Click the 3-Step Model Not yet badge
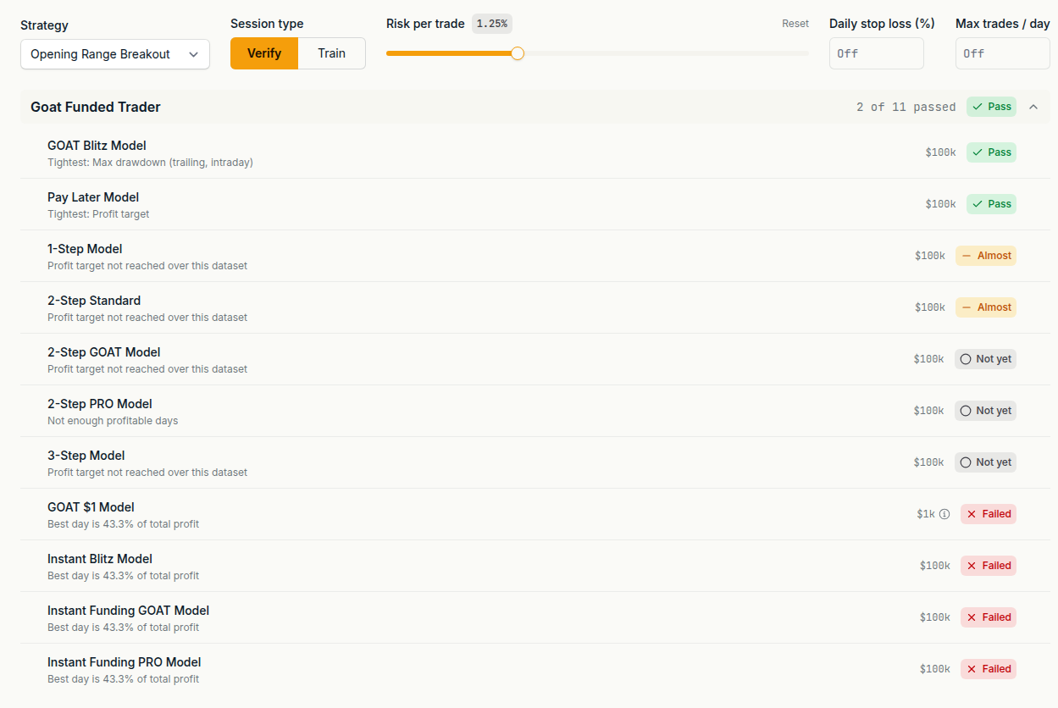 [985, 462]
